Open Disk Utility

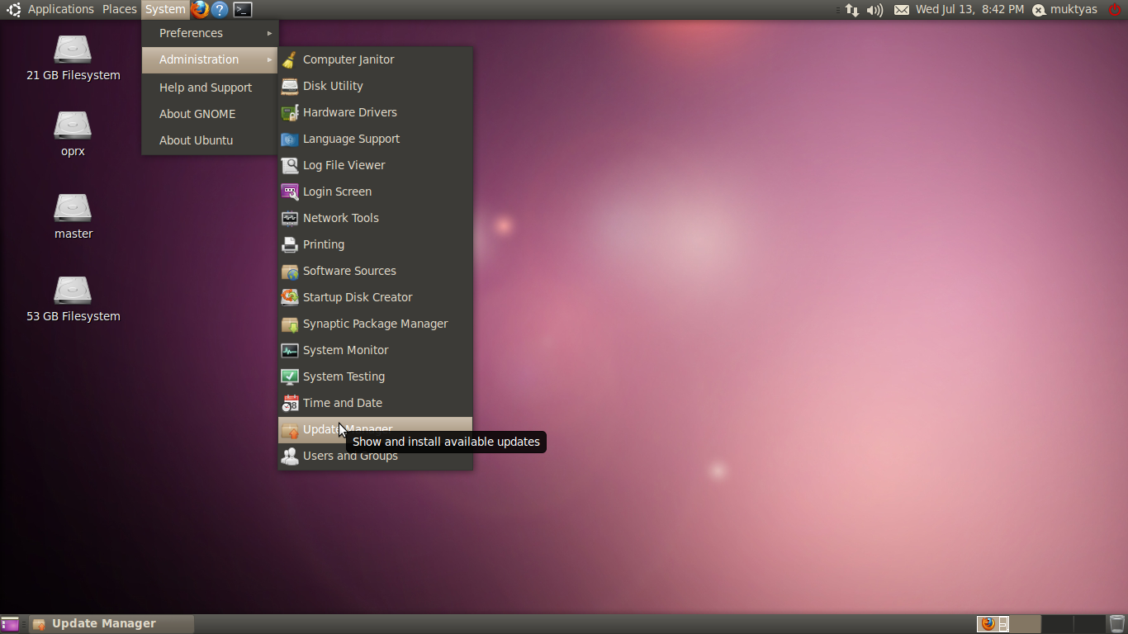click(376, 86)
